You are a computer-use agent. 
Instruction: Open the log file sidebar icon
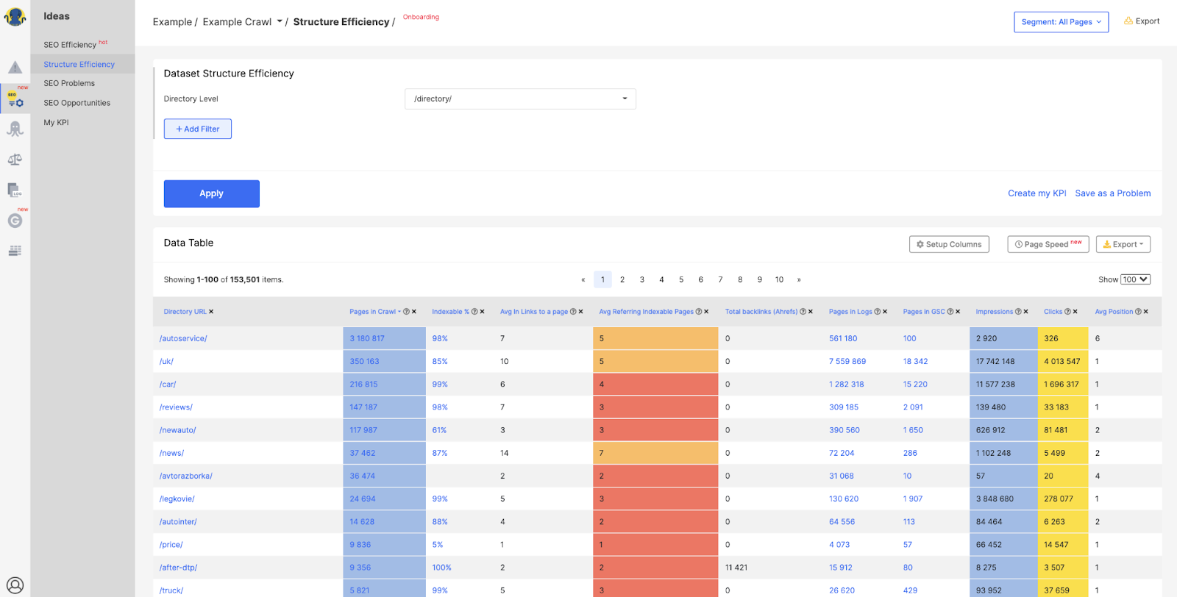(x=15, y=190)
